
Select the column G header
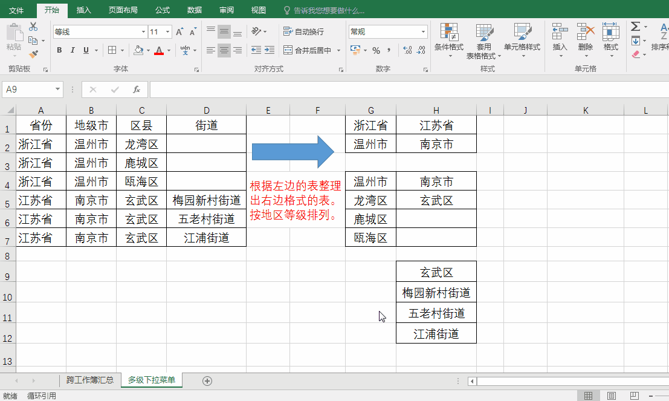point(371,110)
